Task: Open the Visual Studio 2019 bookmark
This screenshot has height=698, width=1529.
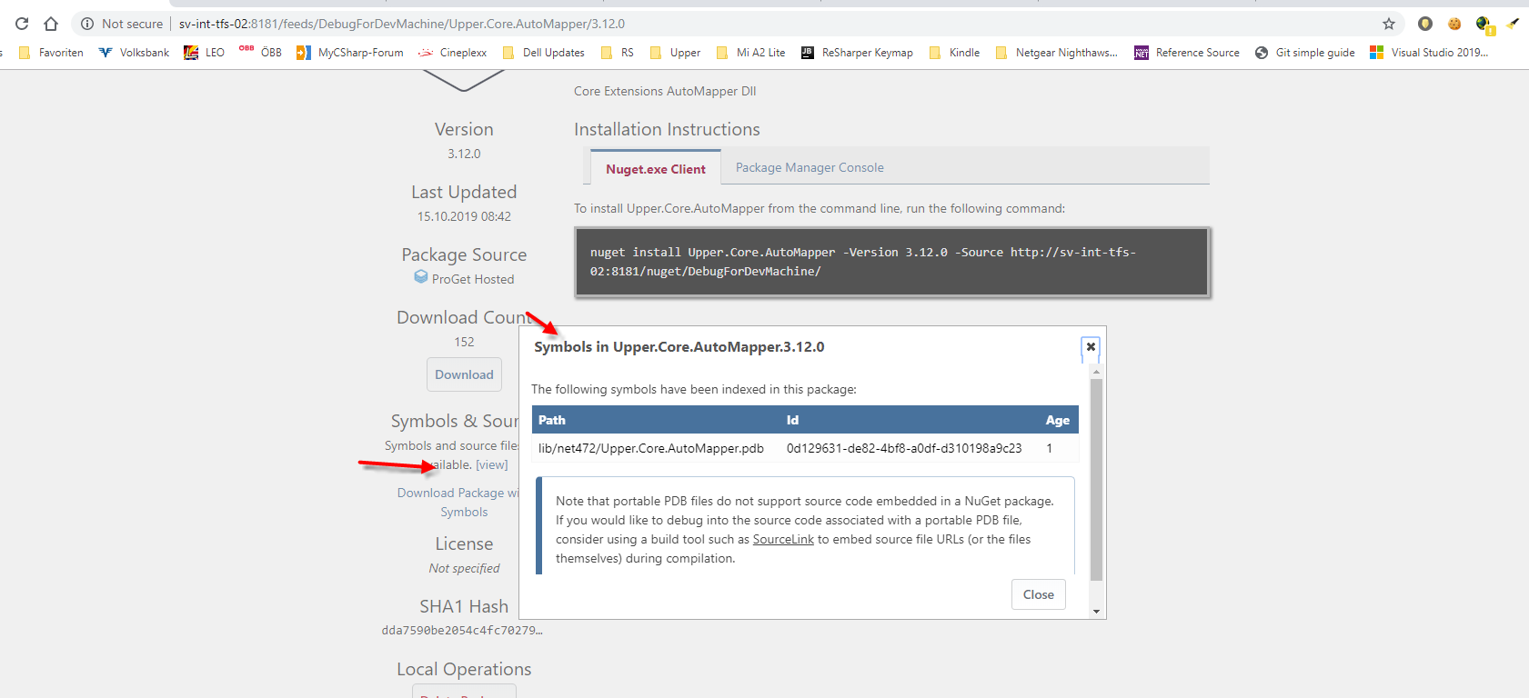Action: pyautogui.click(x=1429, y=53)
